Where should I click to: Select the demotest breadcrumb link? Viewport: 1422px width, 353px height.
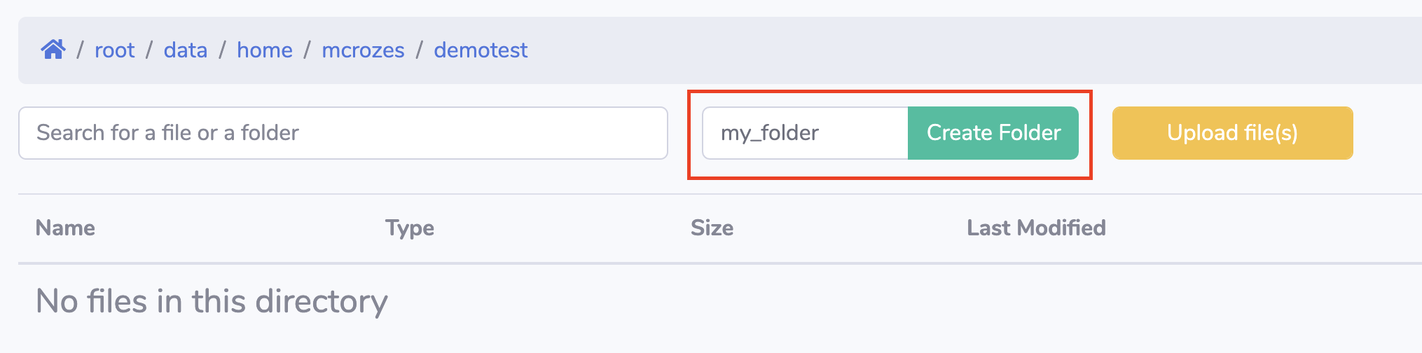pos(481,50)
